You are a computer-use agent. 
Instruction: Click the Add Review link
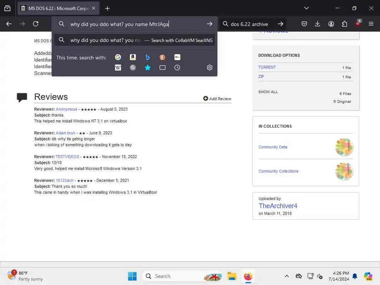(x=217, y=99)
